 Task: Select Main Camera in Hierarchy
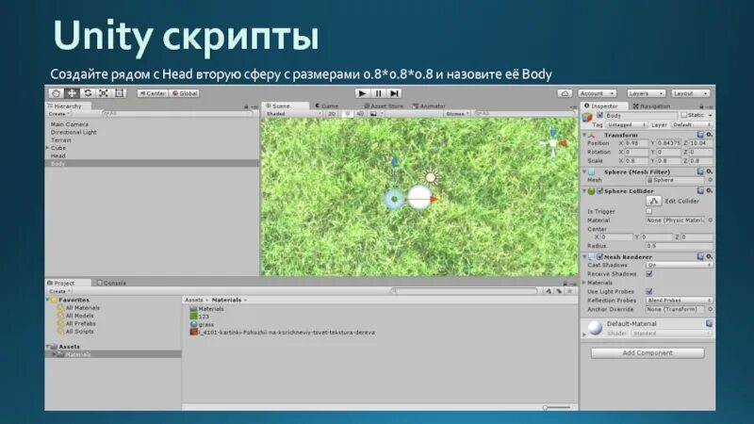pos(69,124)
